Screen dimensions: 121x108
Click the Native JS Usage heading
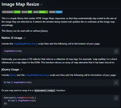click(12, 38)
